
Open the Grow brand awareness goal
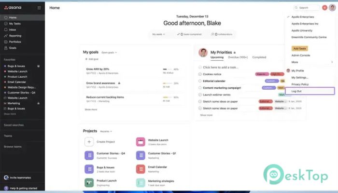click(x=100, y=83)
